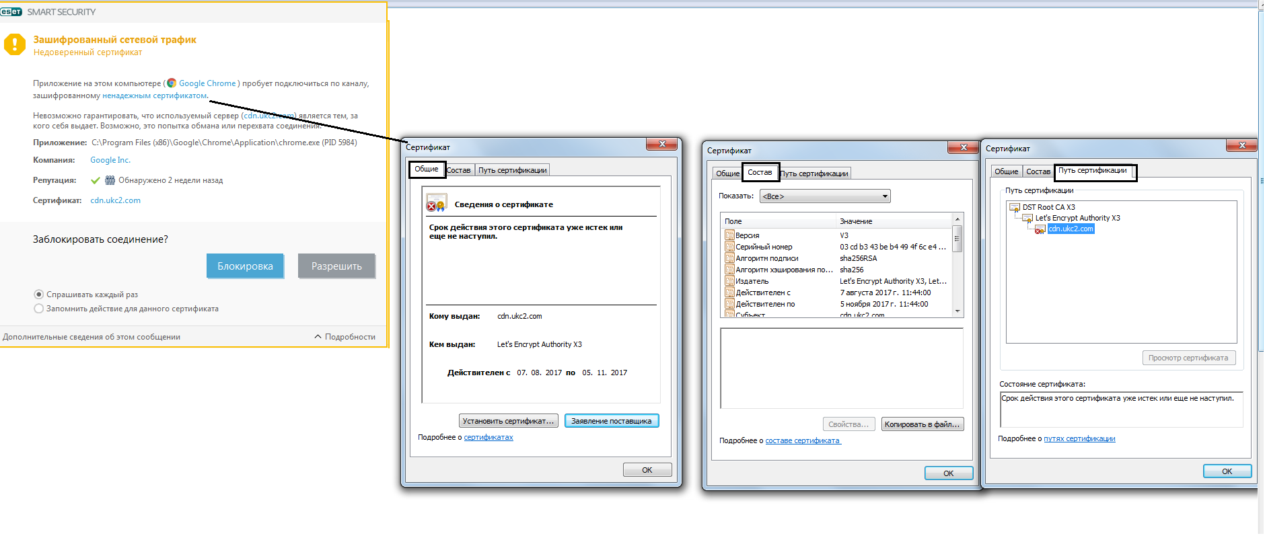Click the value sha256RSA
1265x546 pixels.
pos(859,258)
